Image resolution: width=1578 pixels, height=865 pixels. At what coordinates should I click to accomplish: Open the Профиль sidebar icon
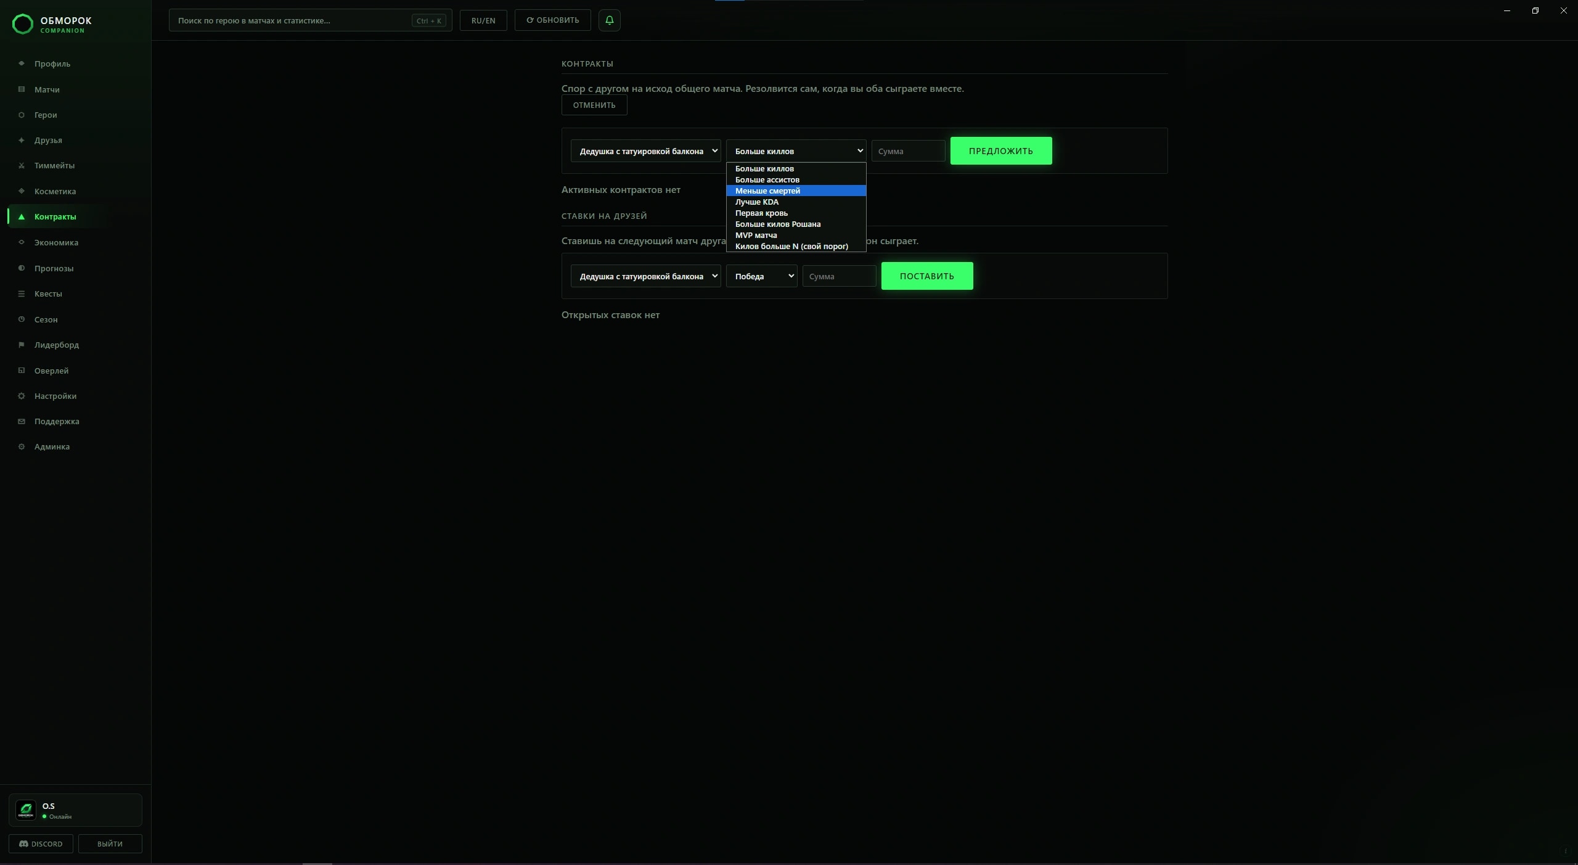pos(22,64)
